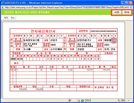Click the value 1010

click(x=53, y=45)
